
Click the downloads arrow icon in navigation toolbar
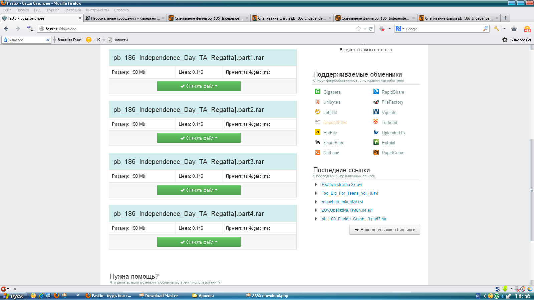tap(382, 29)
